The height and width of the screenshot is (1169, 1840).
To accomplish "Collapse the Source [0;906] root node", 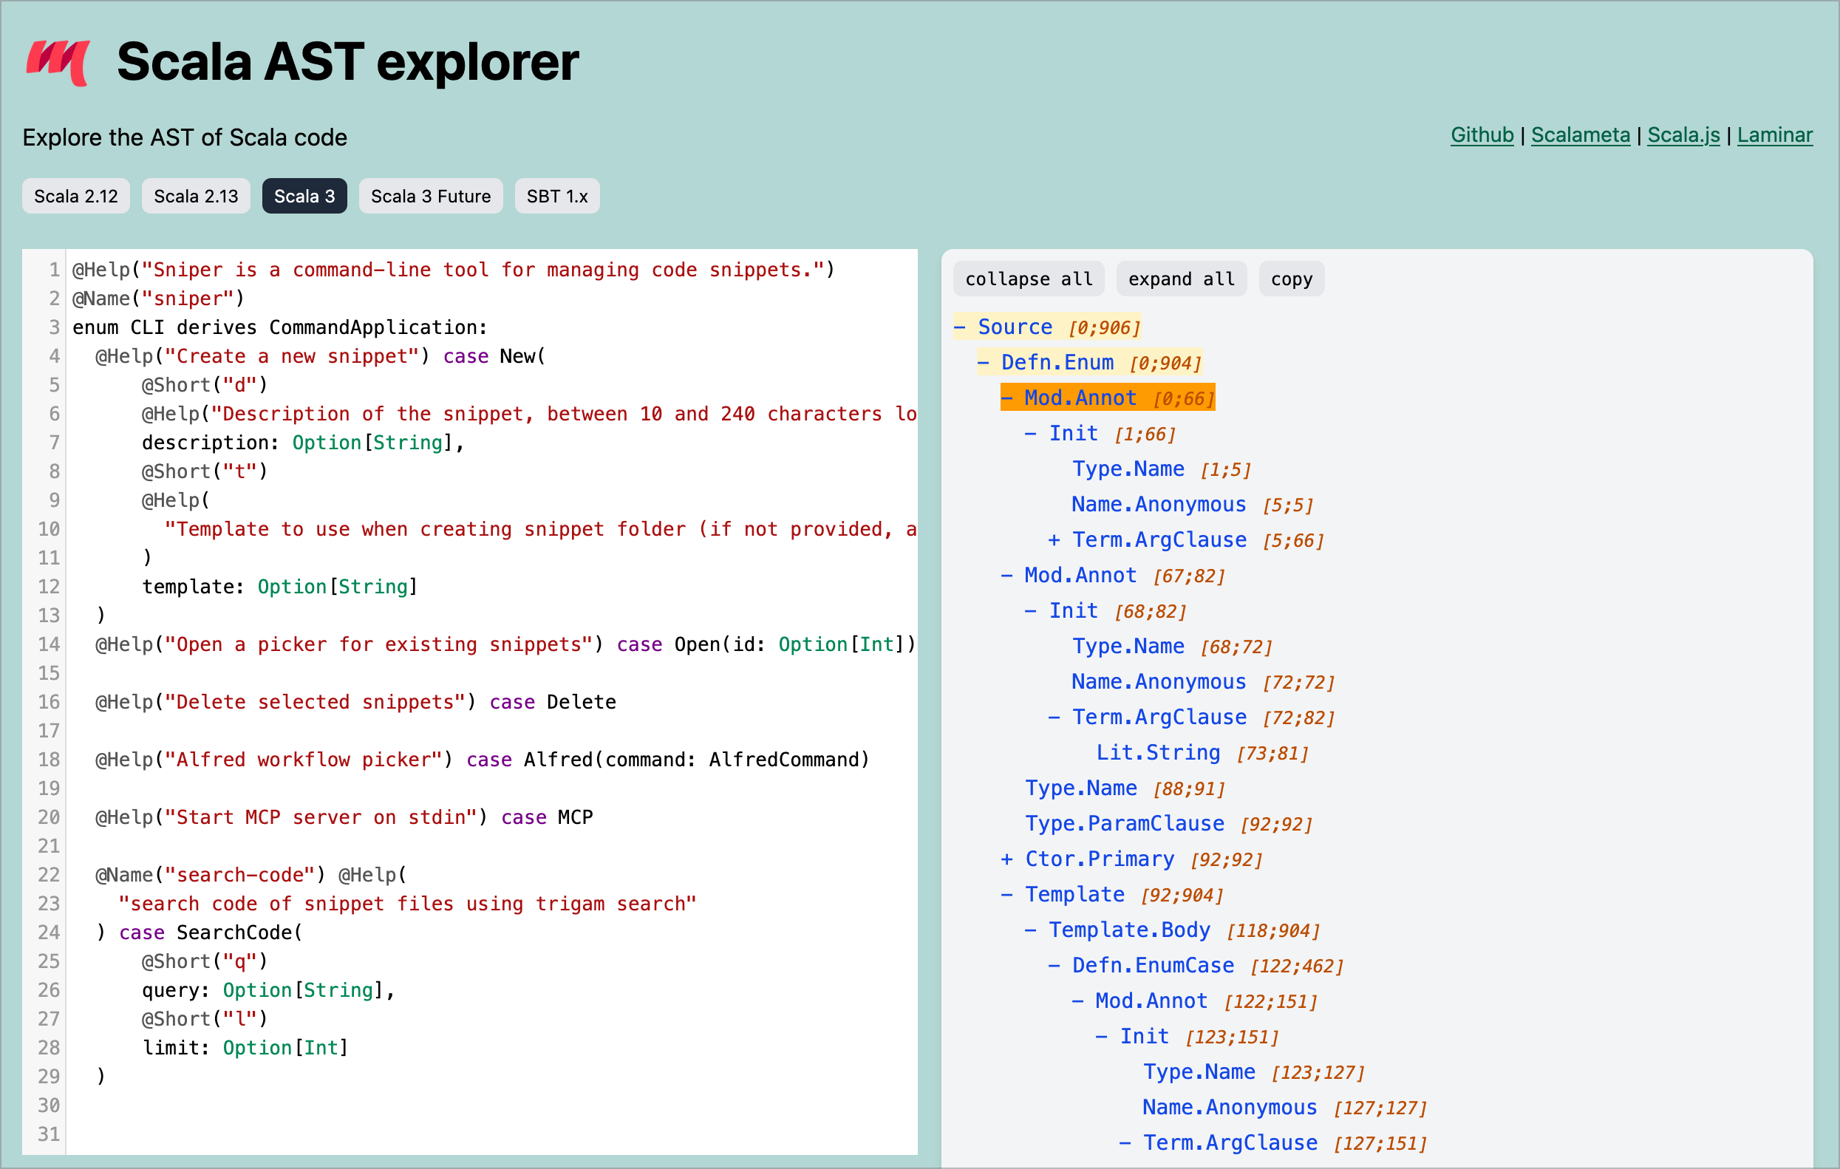I will 961,327.
